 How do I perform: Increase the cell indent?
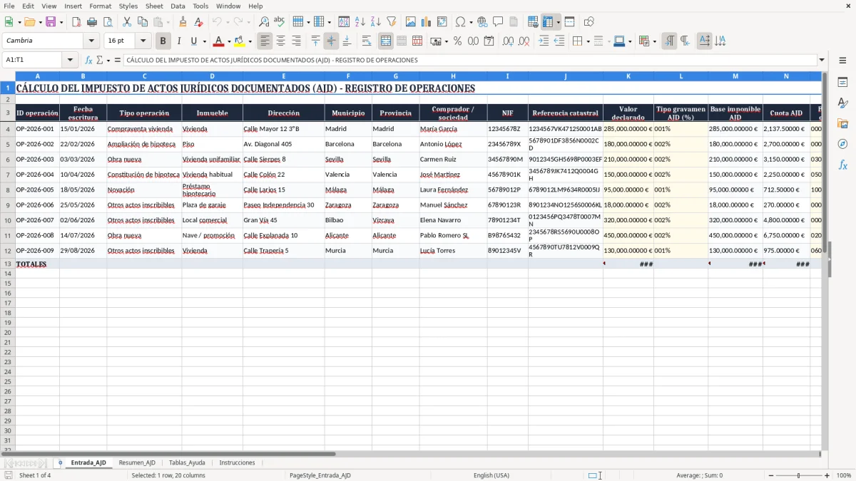click(x=544, y=41)
